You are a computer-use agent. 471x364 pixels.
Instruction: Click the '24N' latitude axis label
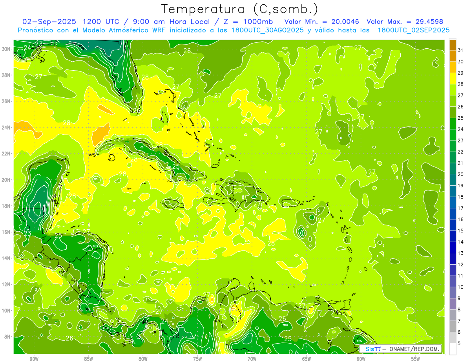click(x=6, y=127)
